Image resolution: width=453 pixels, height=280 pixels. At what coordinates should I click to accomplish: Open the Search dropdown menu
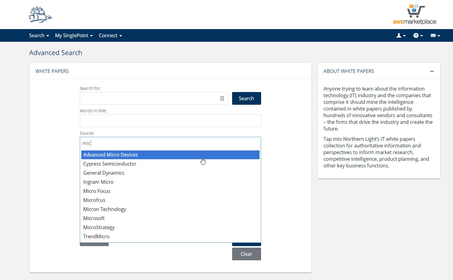[39, 35]
